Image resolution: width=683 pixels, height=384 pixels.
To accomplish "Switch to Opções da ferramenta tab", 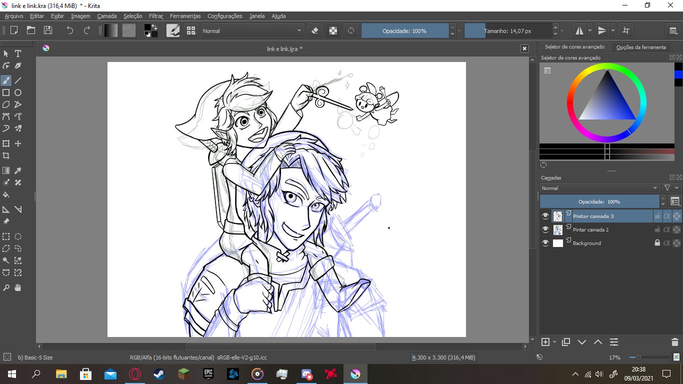I will 641,47.
